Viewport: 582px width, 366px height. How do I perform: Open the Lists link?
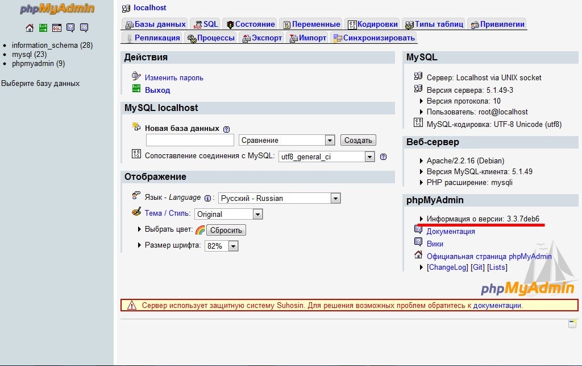[497, 267]
